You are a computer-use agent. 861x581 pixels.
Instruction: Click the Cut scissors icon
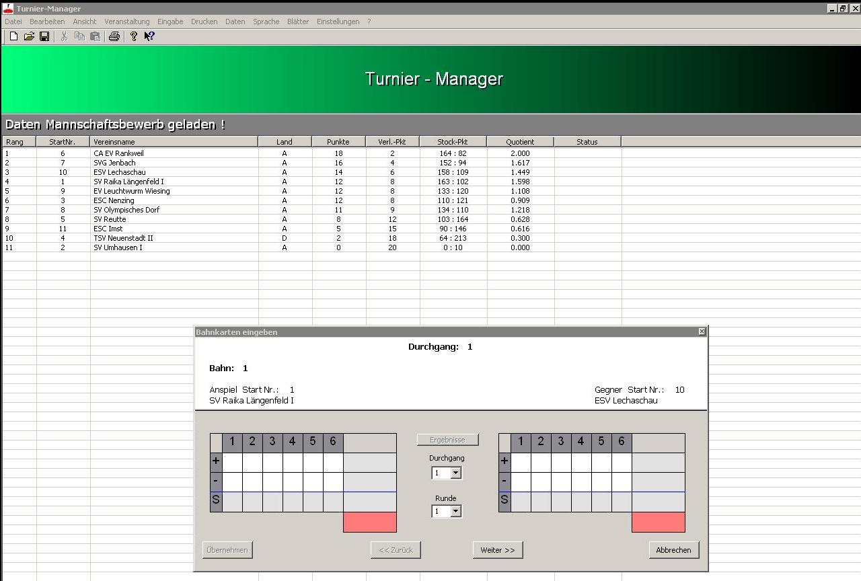[x=64, y=36]
